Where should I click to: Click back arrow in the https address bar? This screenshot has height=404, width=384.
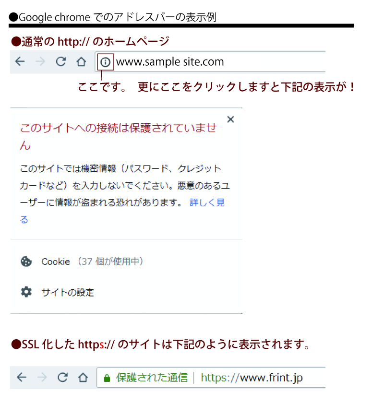[22, 377]
